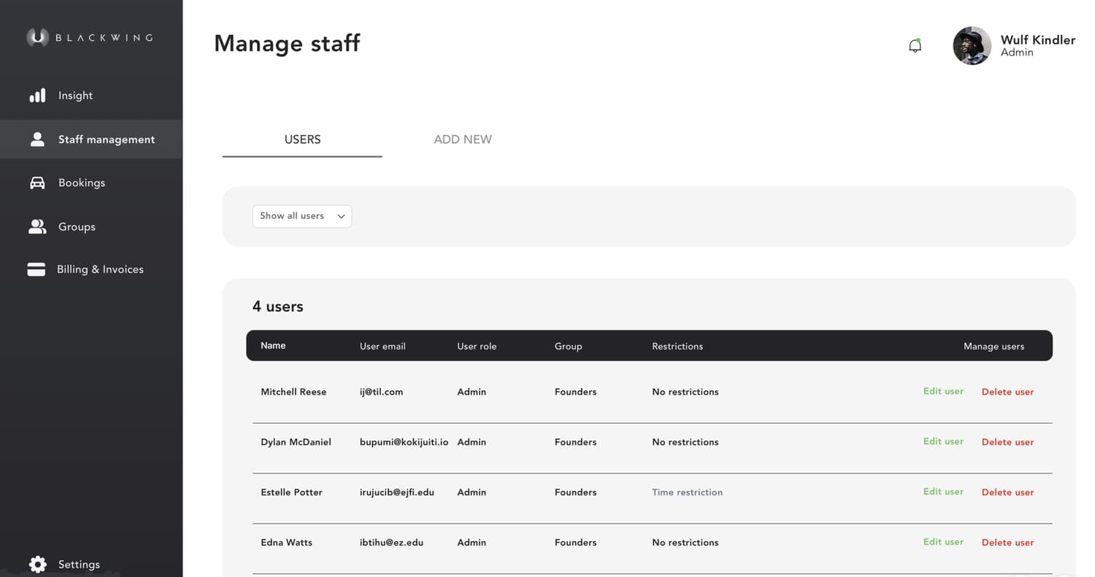Click the Groups people icon
This screenshot has width=1095, height=577.
37,227
